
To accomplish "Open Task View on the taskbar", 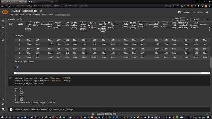I will (x=14, y=117).
